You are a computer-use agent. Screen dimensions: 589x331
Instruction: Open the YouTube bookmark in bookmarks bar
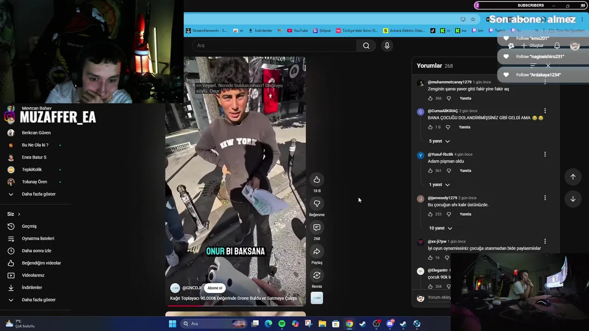pyautogui.click(x=298, y=31)
